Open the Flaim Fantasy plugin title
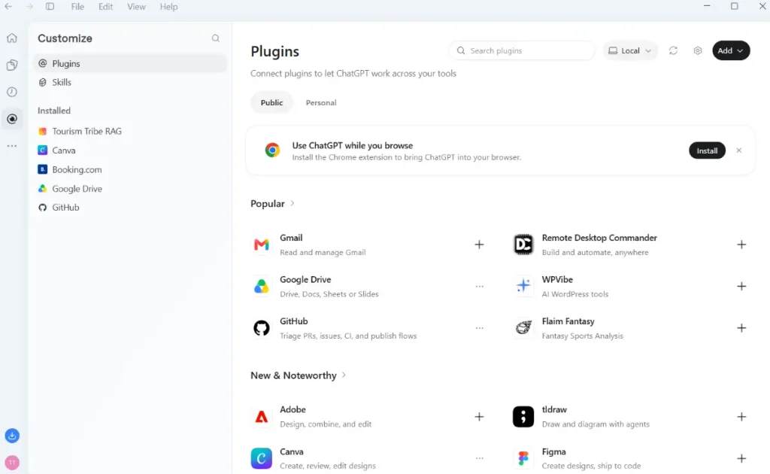 (x=568, y=321)
